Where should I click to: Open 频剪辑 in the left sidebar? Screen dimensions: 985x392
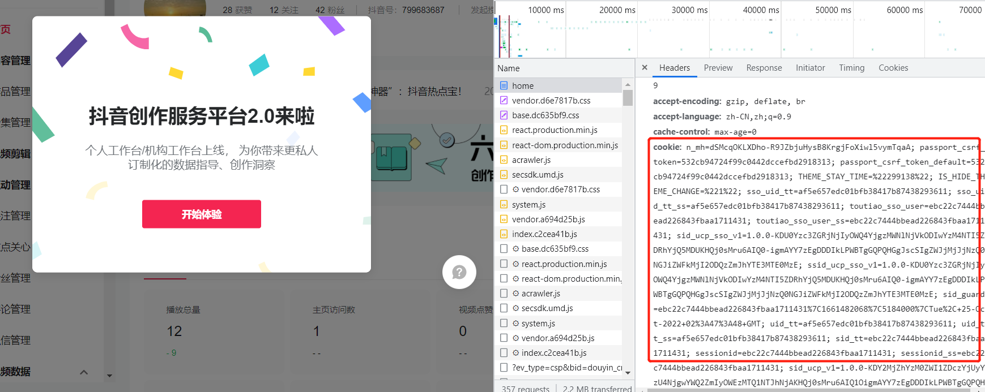(15, 153)
